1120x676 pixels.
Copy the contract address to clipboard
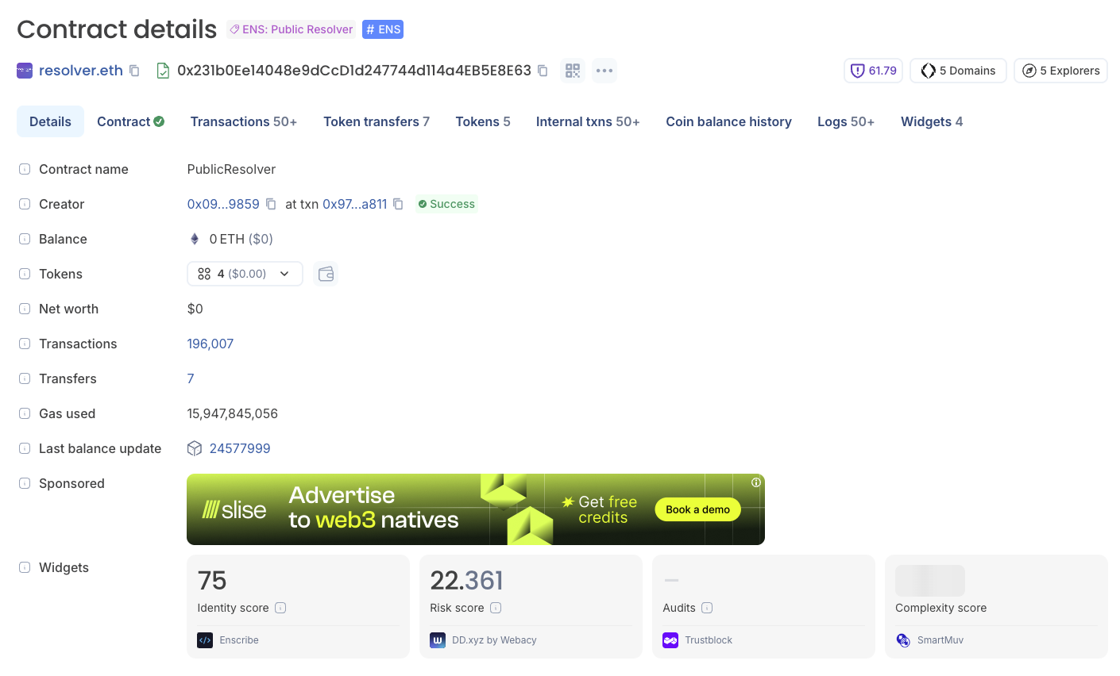tap(543, 71)
